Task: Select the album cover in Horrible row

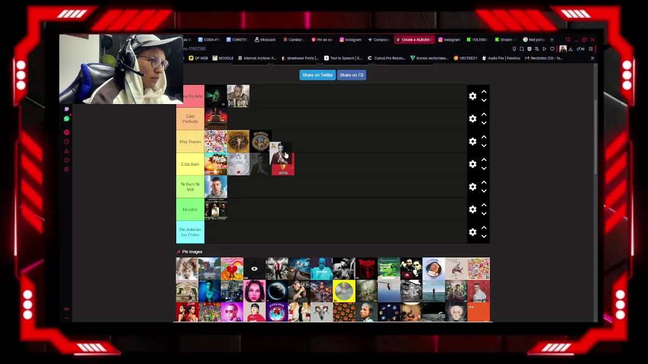Action: point(216,209)
